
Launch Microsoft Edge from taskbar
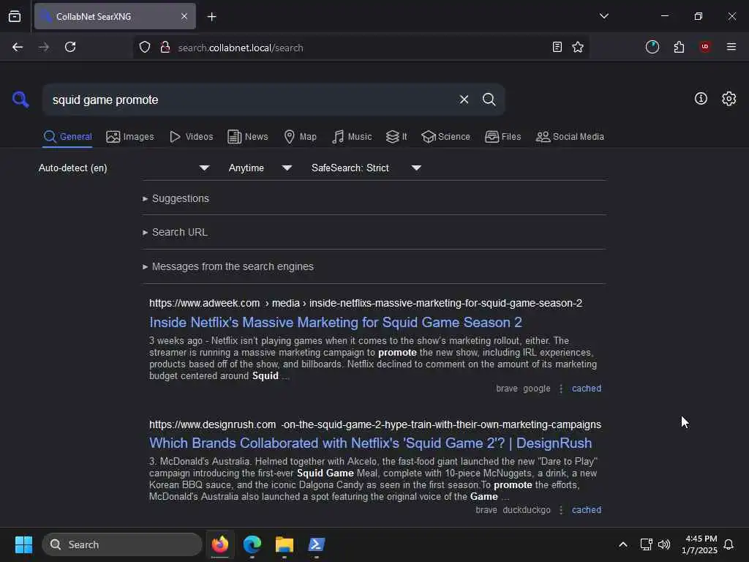click(x=252, y=544)
